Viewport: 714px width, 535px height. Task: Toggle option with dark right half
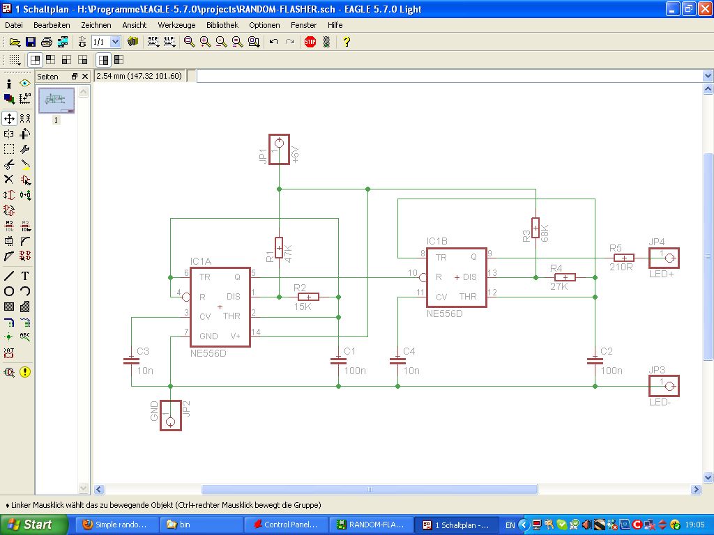pos(103,60)
